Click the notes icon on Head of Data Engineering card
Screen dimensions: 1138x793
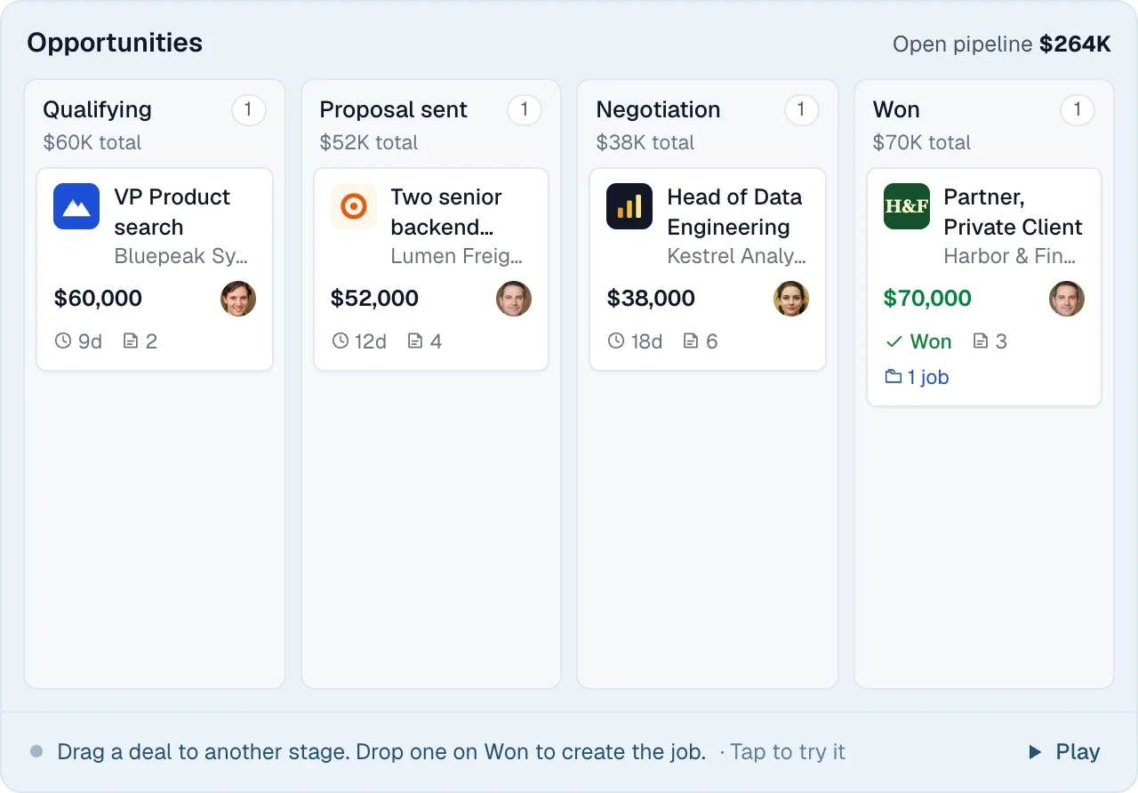tap(691, 341)
